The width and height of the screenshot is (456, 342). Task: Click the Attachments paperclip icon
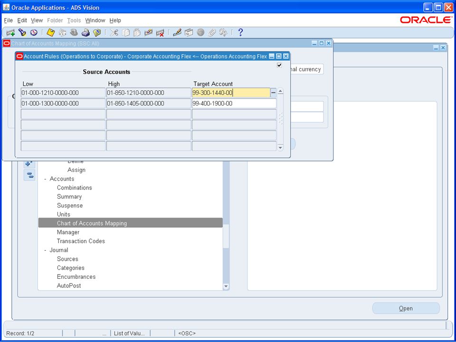(x=212, y=33)
